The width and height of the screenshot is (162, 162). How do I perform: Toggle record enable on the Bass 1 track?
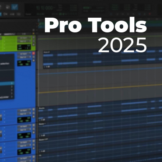point(34,125)
